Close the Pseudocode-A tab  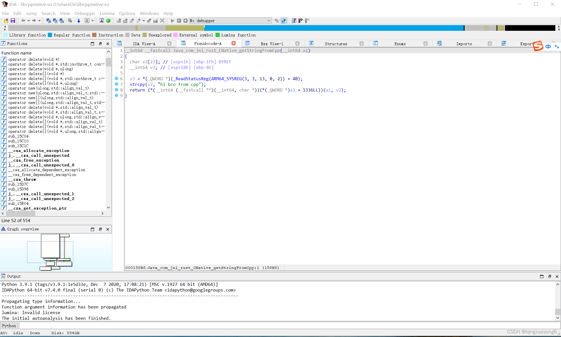[234, 44]
